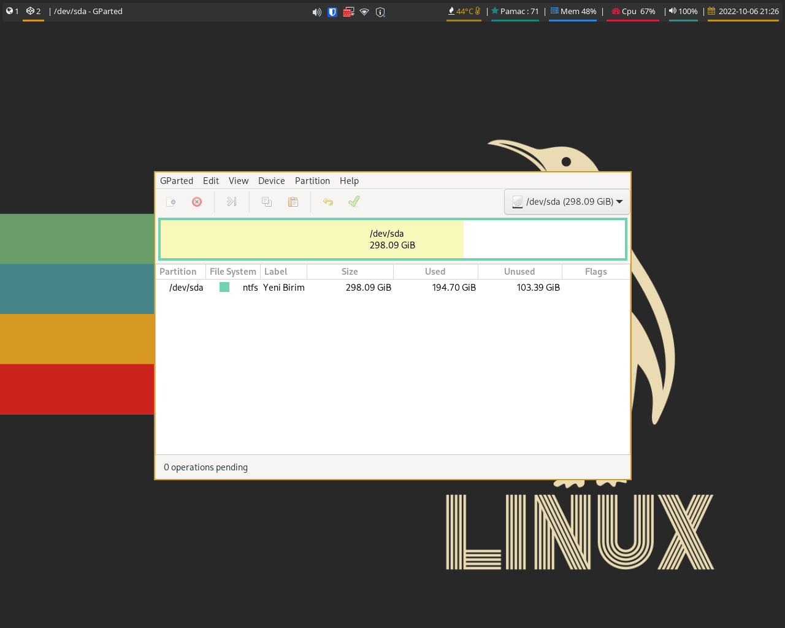Image resolution: width=785 pixels, height=628 pixels.
Task: Click the New partition toolbar icon
Action: (x=171, y=202)
